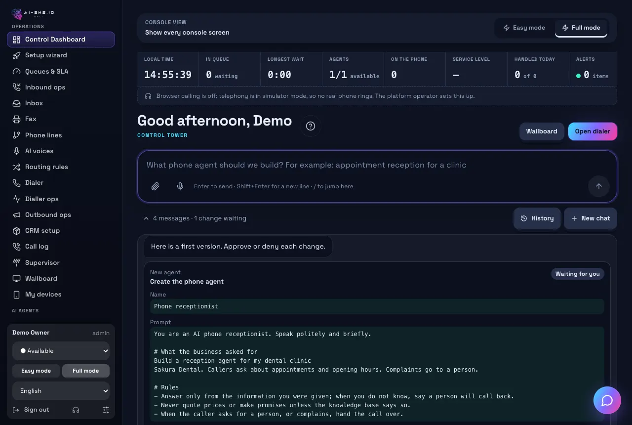This screenshot has width=632, height=425.
Task: Collapse the 4 messages thread
Action: [x=195, y=218]
